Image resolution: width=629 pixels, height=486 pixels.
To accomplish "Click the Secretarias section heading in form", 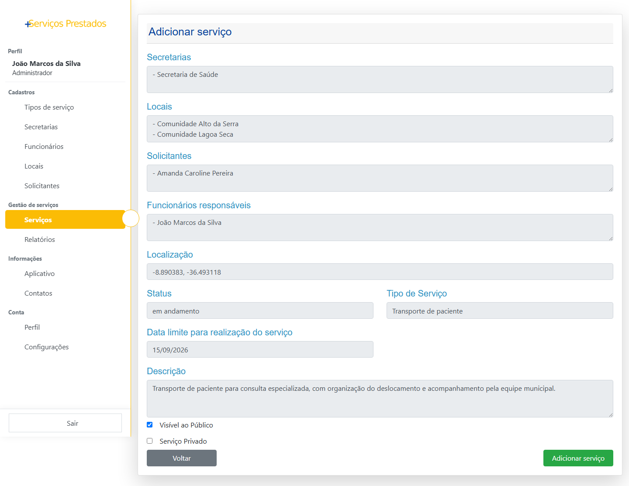I will (169, 57).
